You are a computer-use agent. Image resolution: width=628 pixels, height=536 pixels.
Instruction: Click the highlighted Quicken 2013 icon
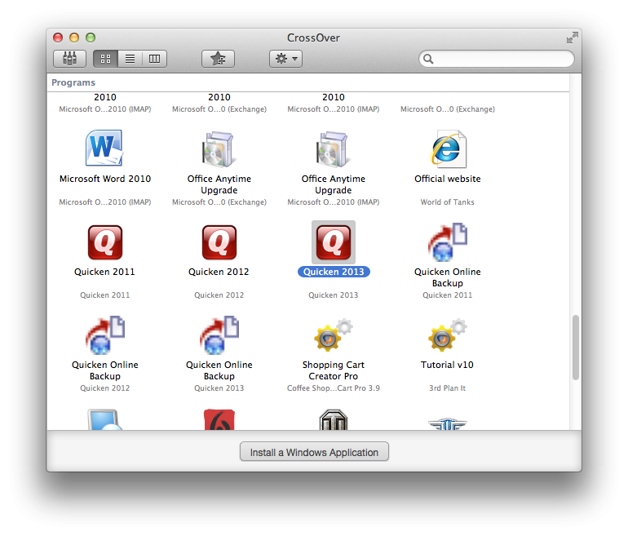point(334,242)
